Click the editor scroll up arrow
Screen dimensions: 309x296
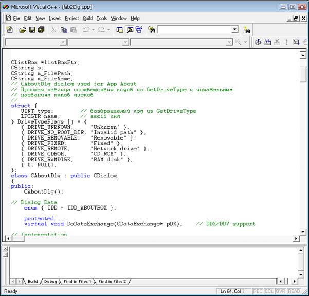(x=303, y=55)
